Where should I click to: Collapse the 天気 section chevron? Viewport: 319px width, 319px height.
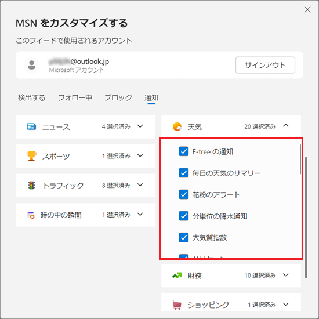[x=285, y=125]
